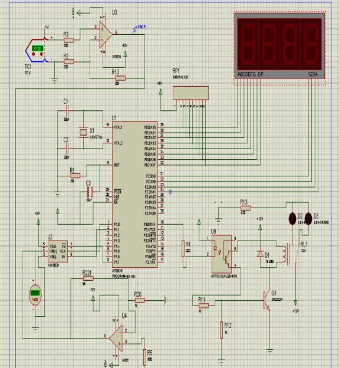The width and height of the screenshot is (339, 368).
Task: Select the U1 microcontroller chip body
Action: point(135,195)
